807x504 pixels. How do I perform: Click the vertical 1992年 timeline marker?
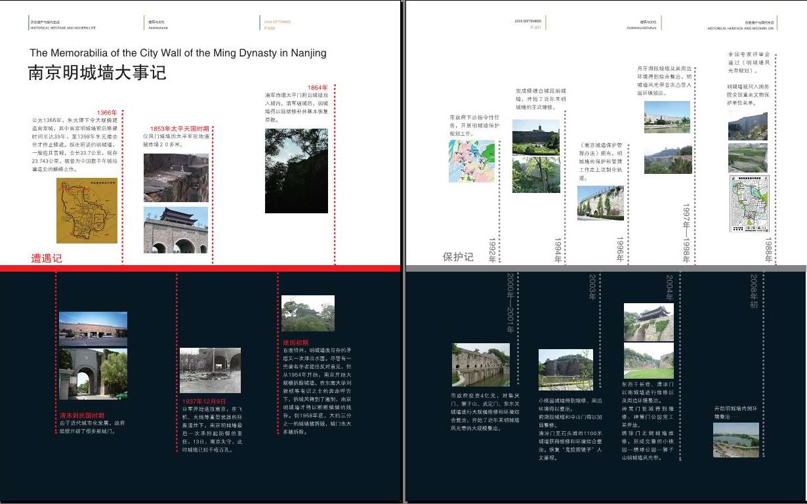(x=492, y=250)
